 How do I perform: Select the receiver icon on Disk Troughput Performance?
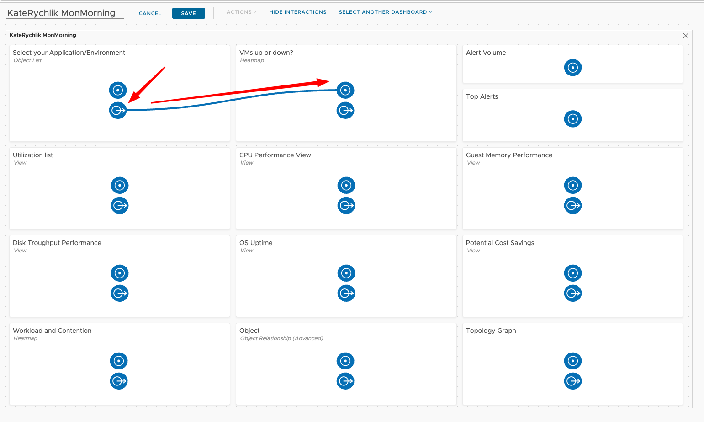119,273
